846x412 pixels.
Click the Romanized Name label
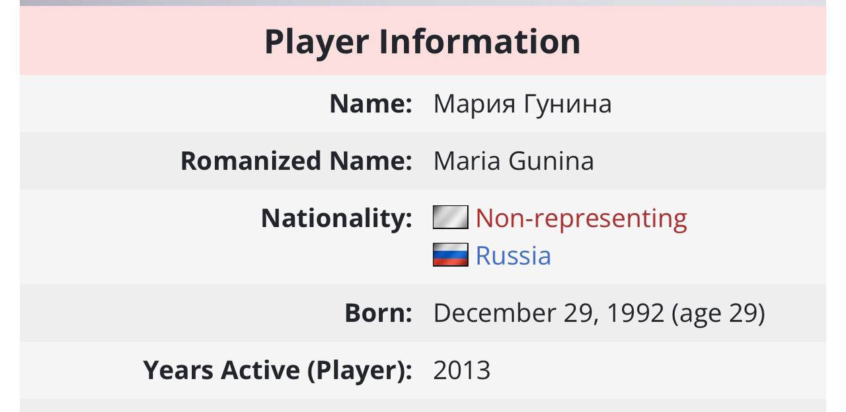coord(296,161)
